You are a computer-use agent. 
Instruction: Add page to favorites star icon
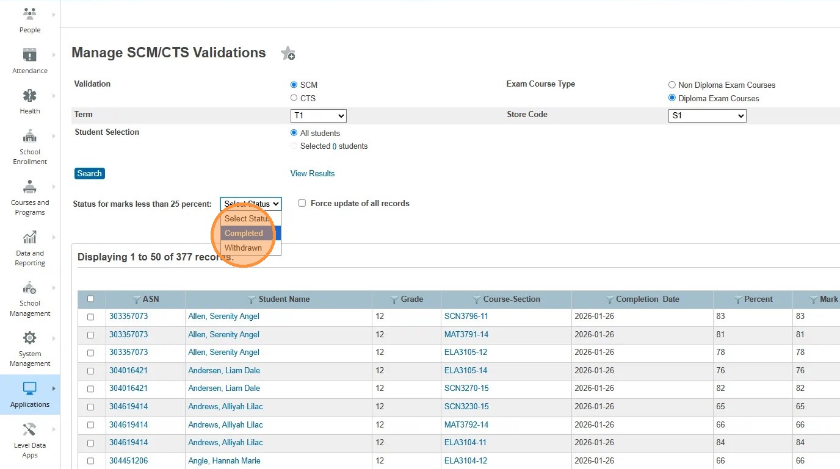[x=288, y=54]
